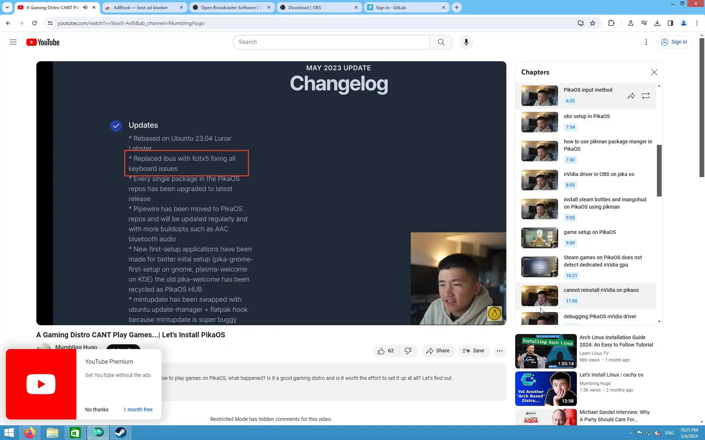Click the dislike thumbs-down icon
Image resolution: width=705 pixels, height=440 pixels.
point(408,351)
